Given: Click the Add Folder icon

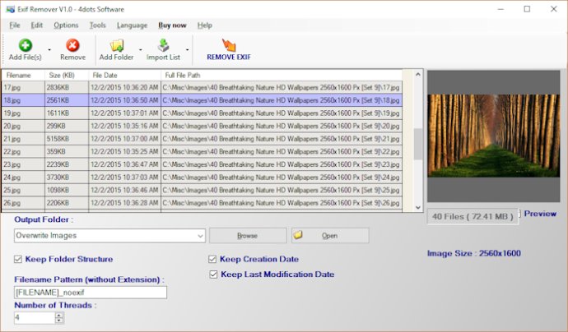Looking at the screenshot, I should (117, 45).
